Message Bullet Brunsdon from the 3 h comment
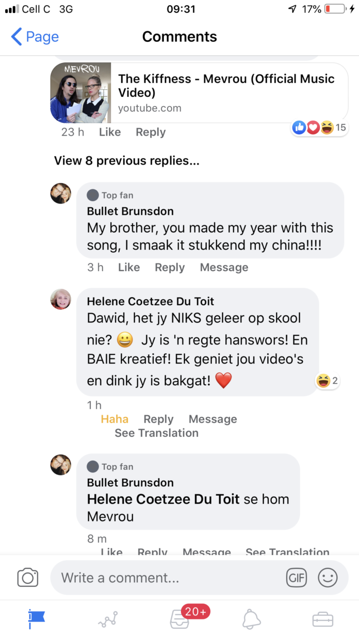 224,267
